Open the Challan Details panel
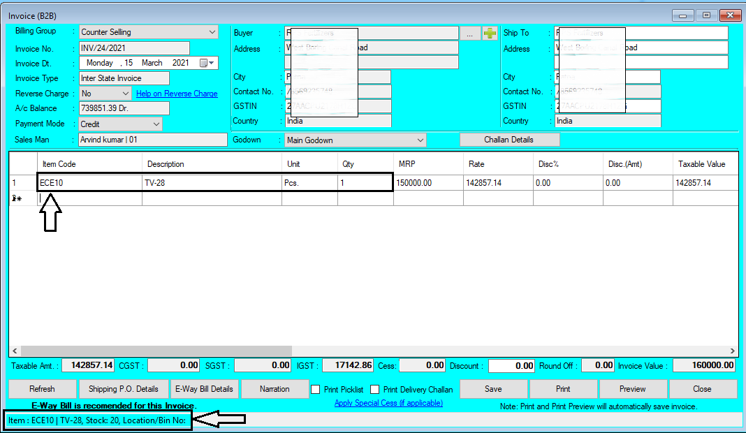This screenshot has width=746, height=433. [x=509, y=140]
